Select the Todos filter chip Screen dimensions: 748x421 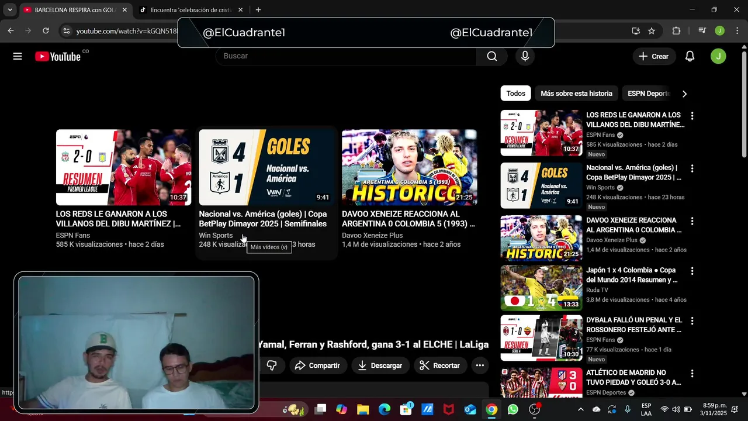coord(515,94)
